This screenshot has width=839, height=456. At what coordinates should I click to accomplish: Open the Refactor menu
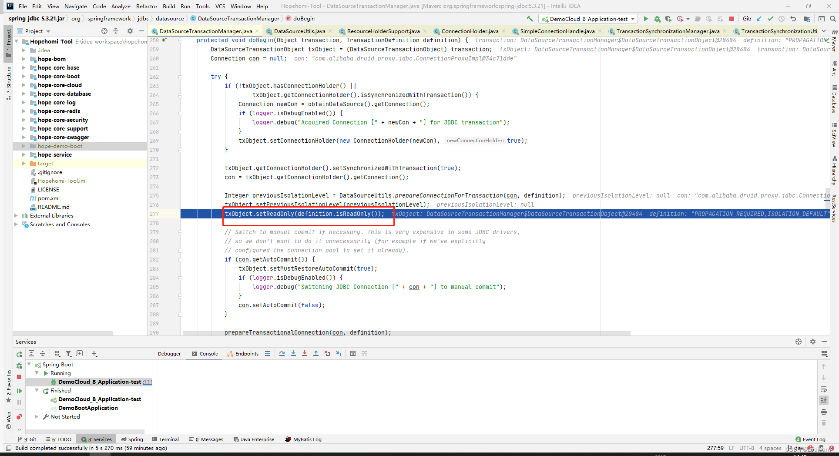click(x=147, y=6)
